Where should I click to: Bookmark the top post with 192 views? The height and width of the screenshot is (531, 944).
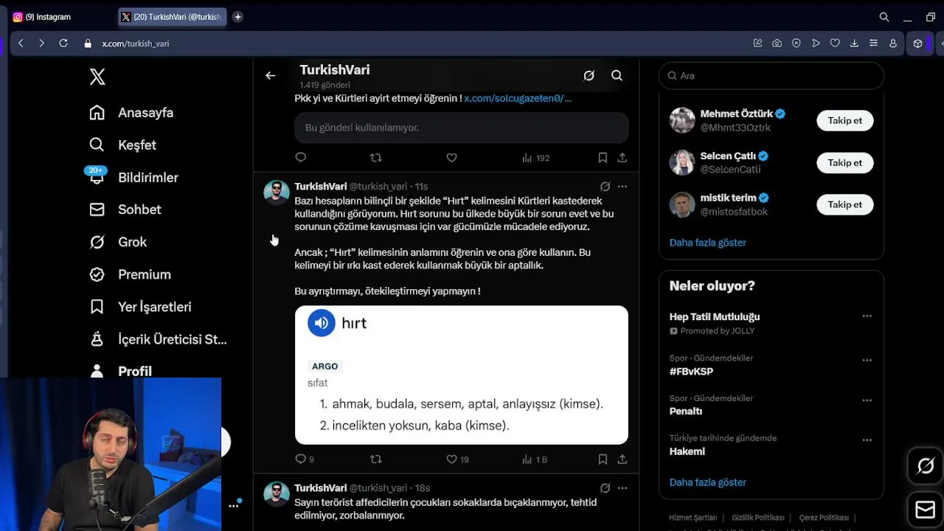(603, 157)
